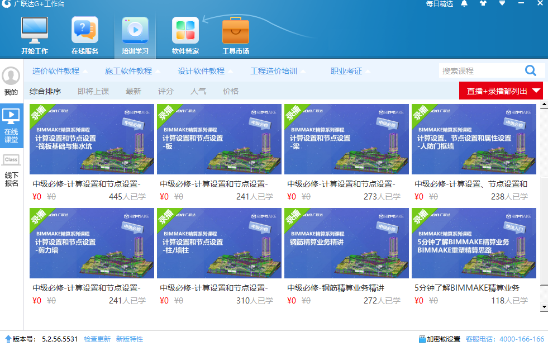548x346 pixels.
Task: Open the 新版特性 link
Action: [x=130, y=339]
